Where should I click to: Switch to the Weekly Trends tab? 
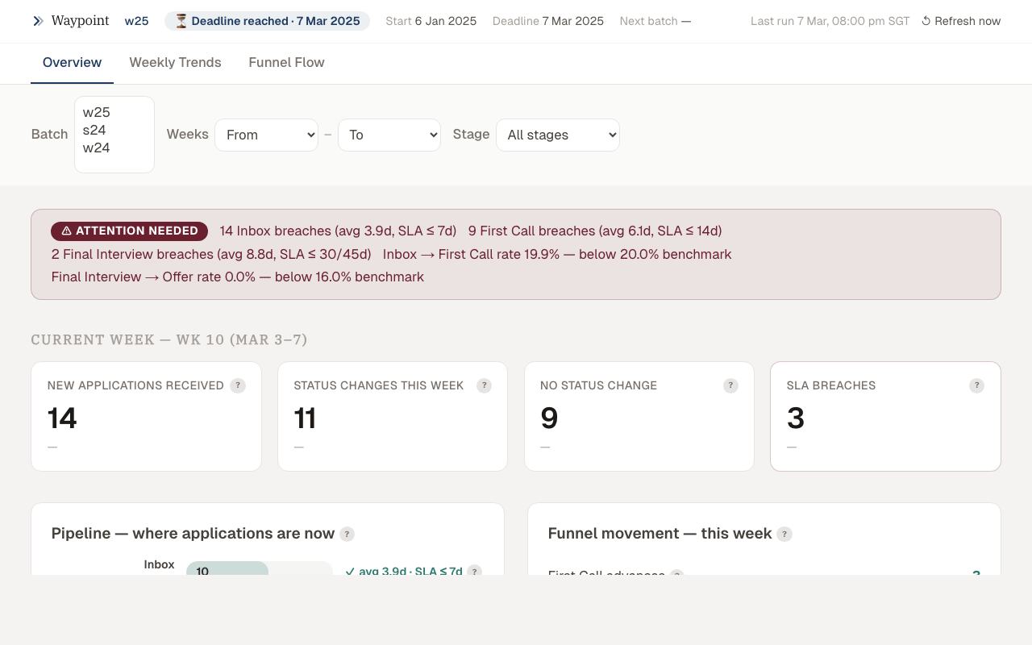click(x=175, y=62)
